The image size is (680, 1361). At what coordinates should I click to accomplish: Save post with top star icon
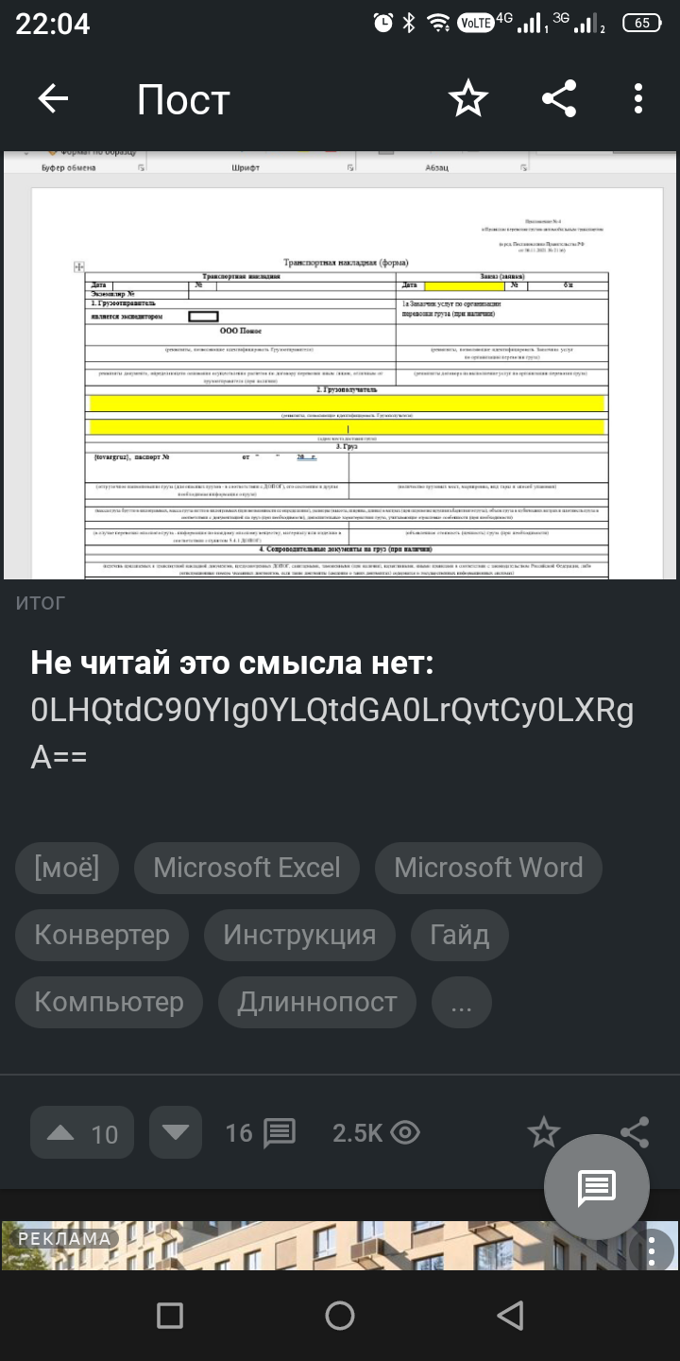[467, 99]
